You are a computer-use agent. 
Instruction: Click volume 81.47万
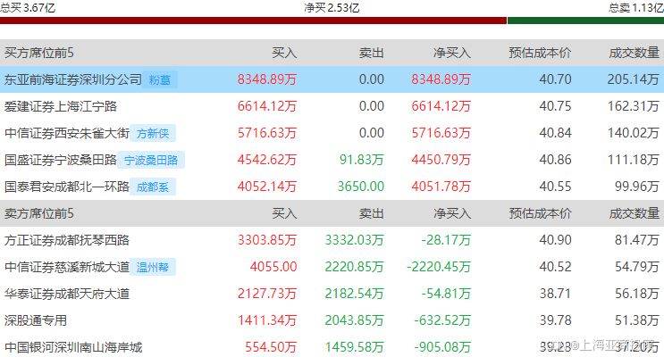click(637, 240)
